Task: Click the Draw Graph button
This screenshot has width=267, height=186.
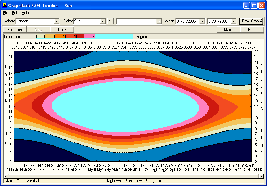Action: point(251,21)
